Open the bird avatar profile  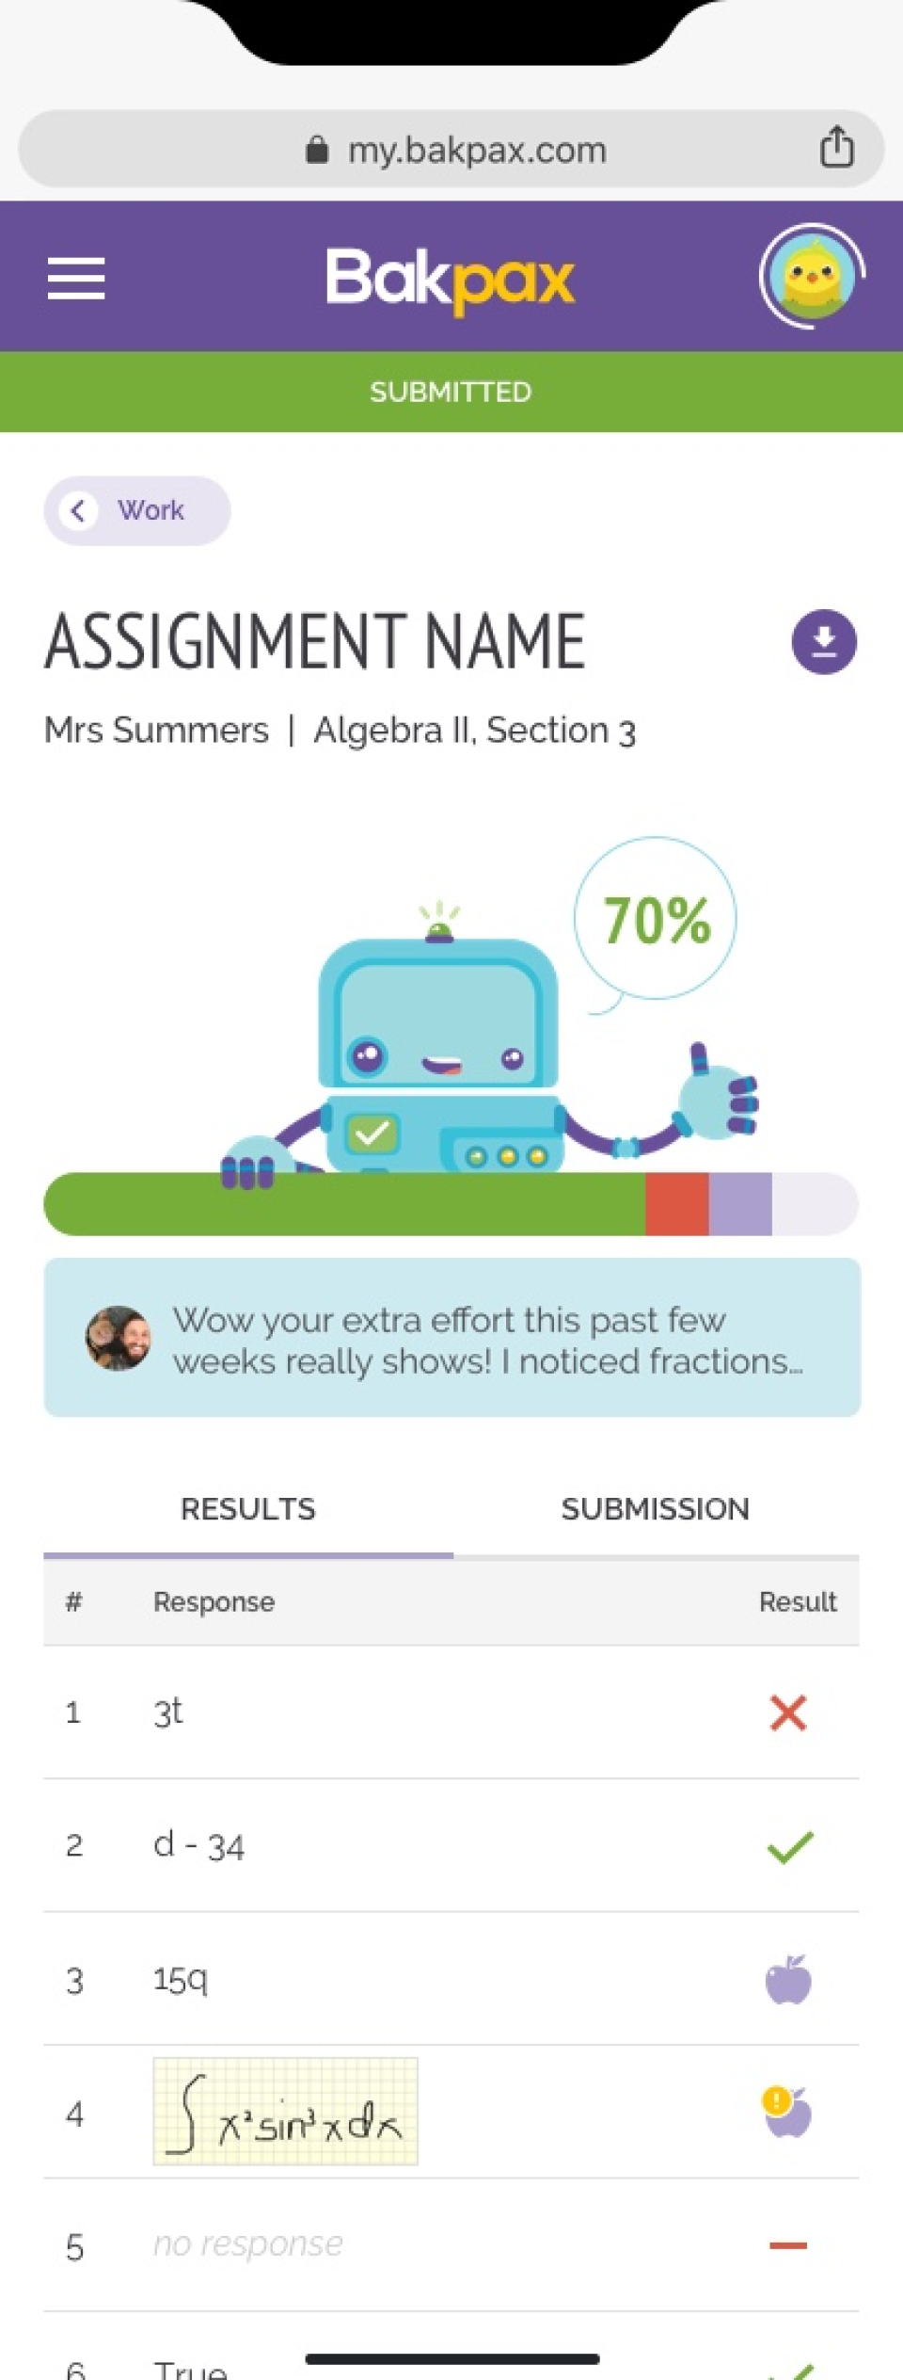point(812,277)
